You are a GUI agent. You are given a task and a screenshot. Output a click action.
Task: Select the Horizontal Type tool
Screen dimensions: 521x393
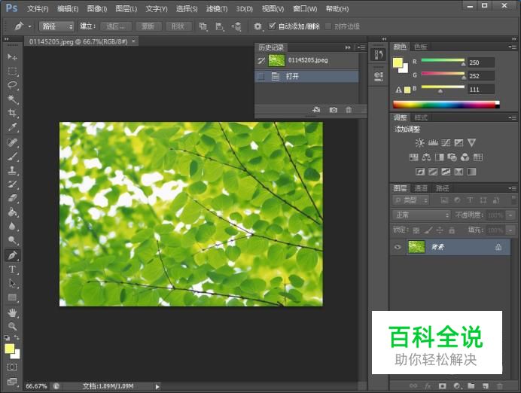12,270
